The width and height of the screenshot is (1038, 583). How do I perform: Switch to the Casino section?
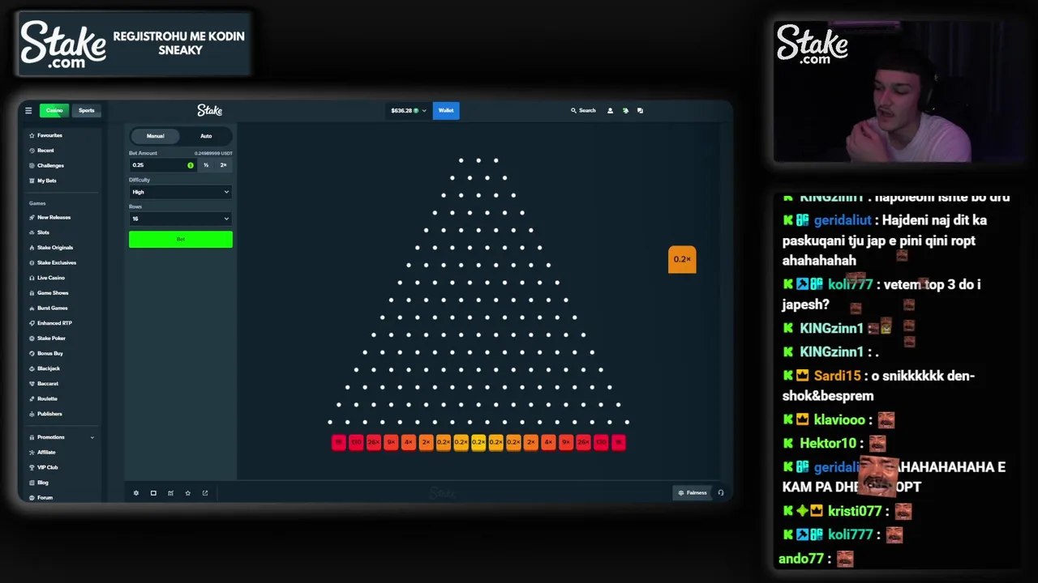[54, 110]
